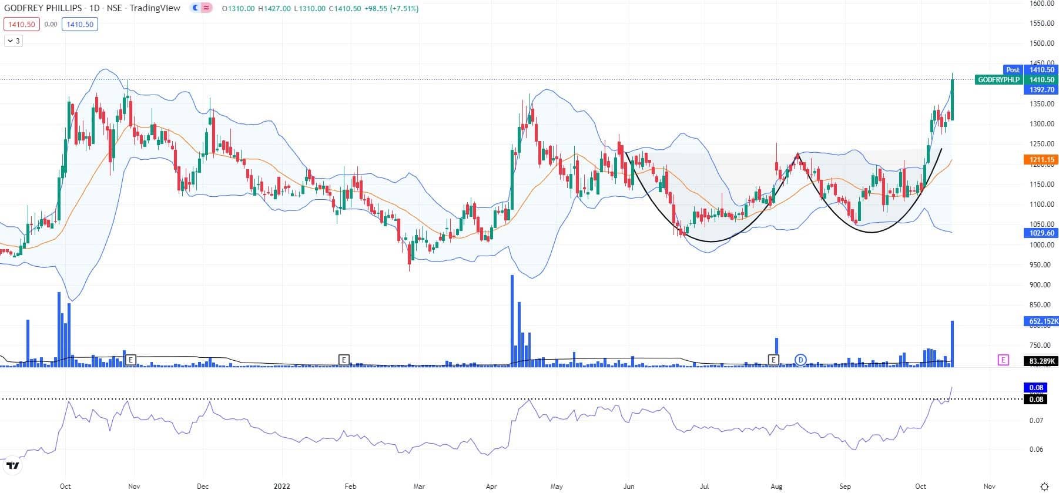This screenshot has height=493, width=1059.
Task: Click the pink wavy data-status icon
Action: pyautogui.click(x=206, y=8)
